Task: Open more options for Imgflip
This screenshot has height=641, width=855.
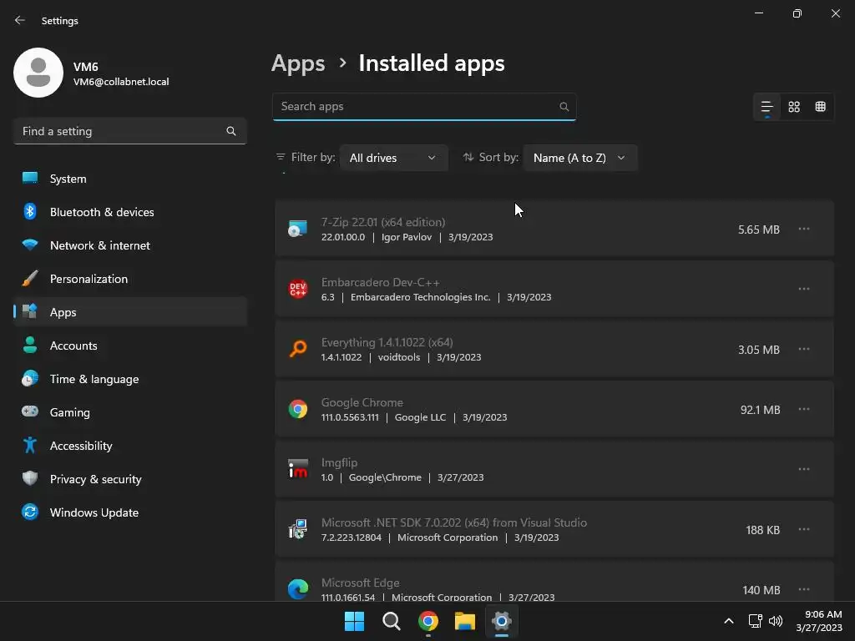Action: (x=804, y=469)
